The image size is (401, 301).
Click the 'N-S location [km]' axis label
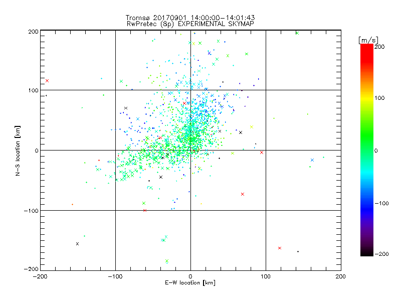(18, 150)
